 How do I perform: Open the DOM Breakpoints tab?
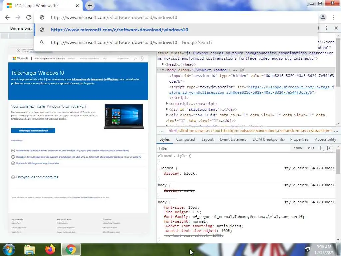[268, 139]
